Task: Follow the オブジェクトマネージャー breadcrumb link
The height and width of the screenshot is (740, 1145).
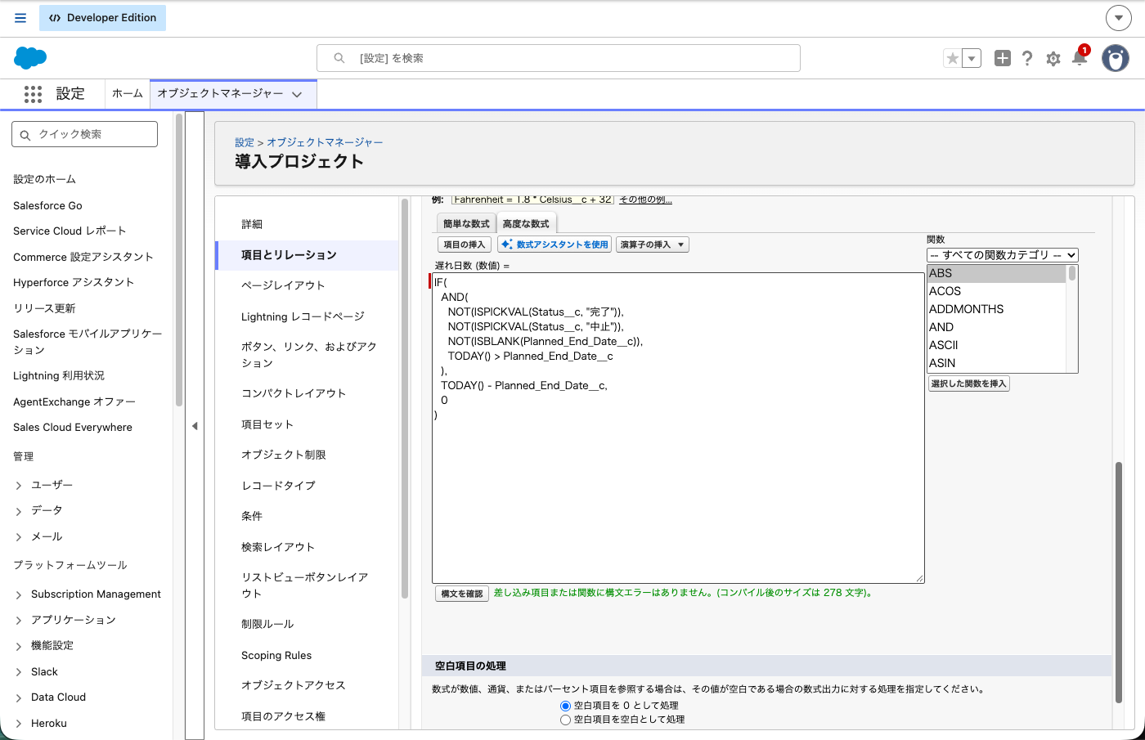Action: tap(325, 142)
